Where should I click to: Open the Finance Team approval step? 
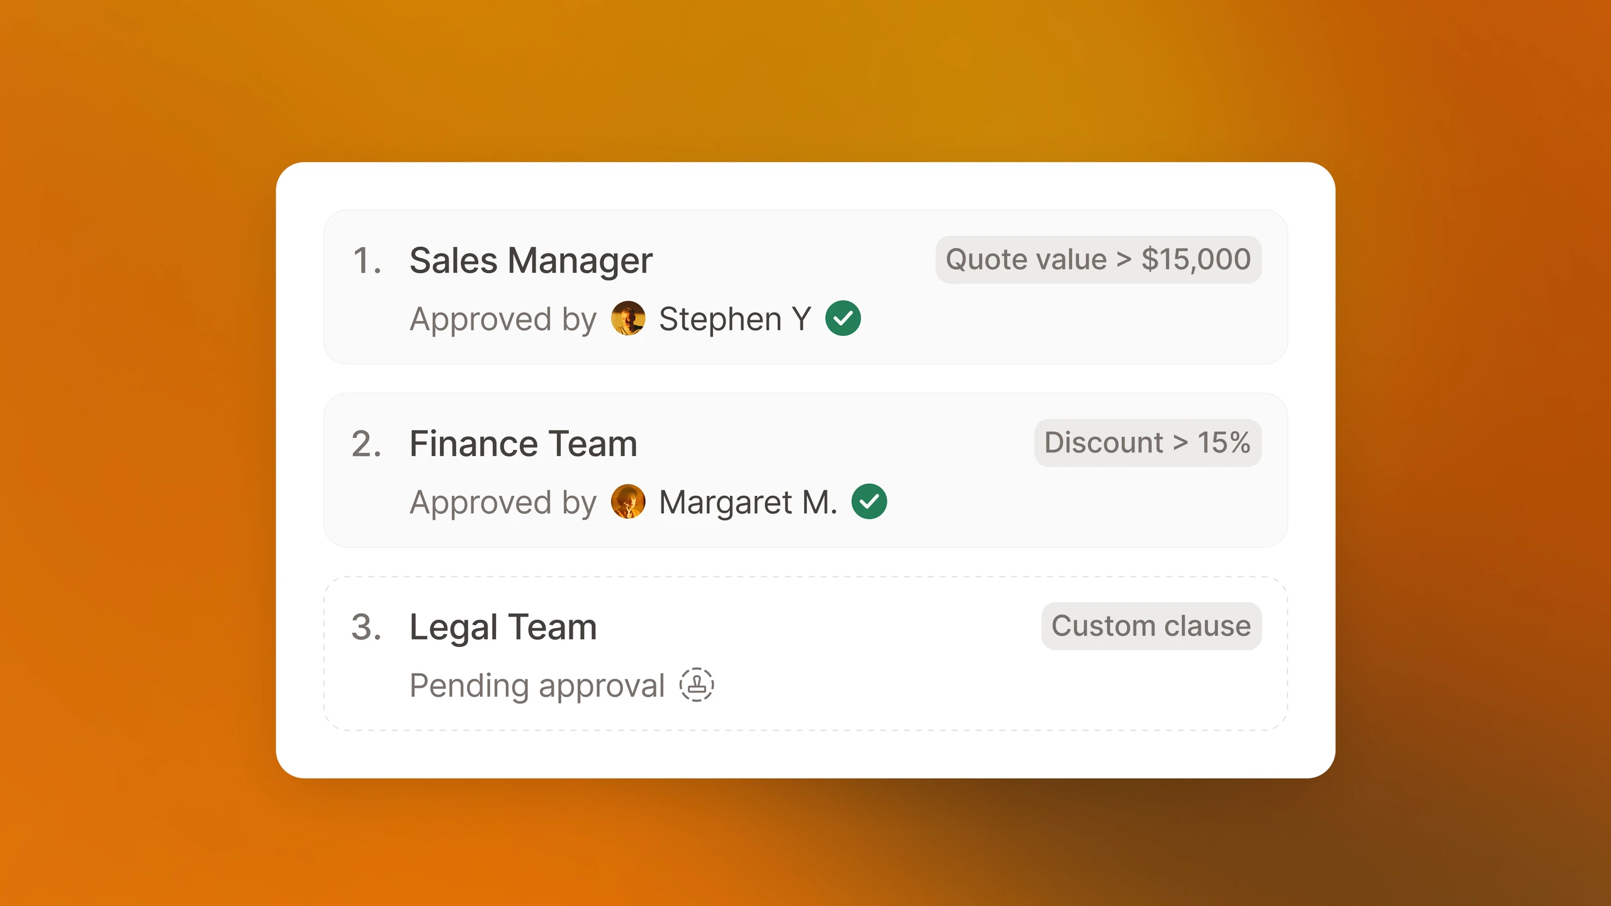click(x=805, y=470)
